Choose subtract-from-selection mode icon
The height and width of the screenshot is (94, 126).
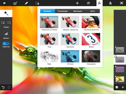pyautogui.click(x=9, y=23)
